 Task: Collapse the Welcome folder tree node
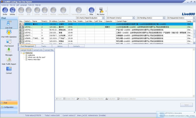point(21,53)
